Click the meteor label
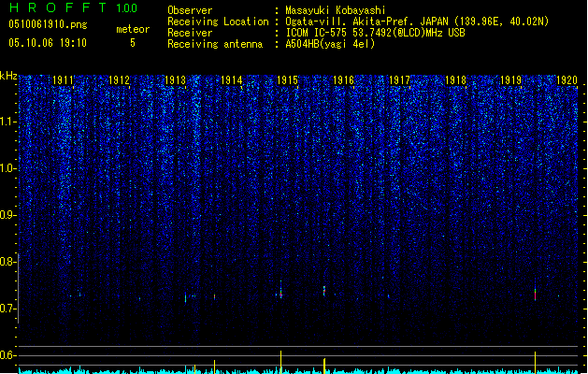Viewport: 588px width, 374px height. click(133, 29)
